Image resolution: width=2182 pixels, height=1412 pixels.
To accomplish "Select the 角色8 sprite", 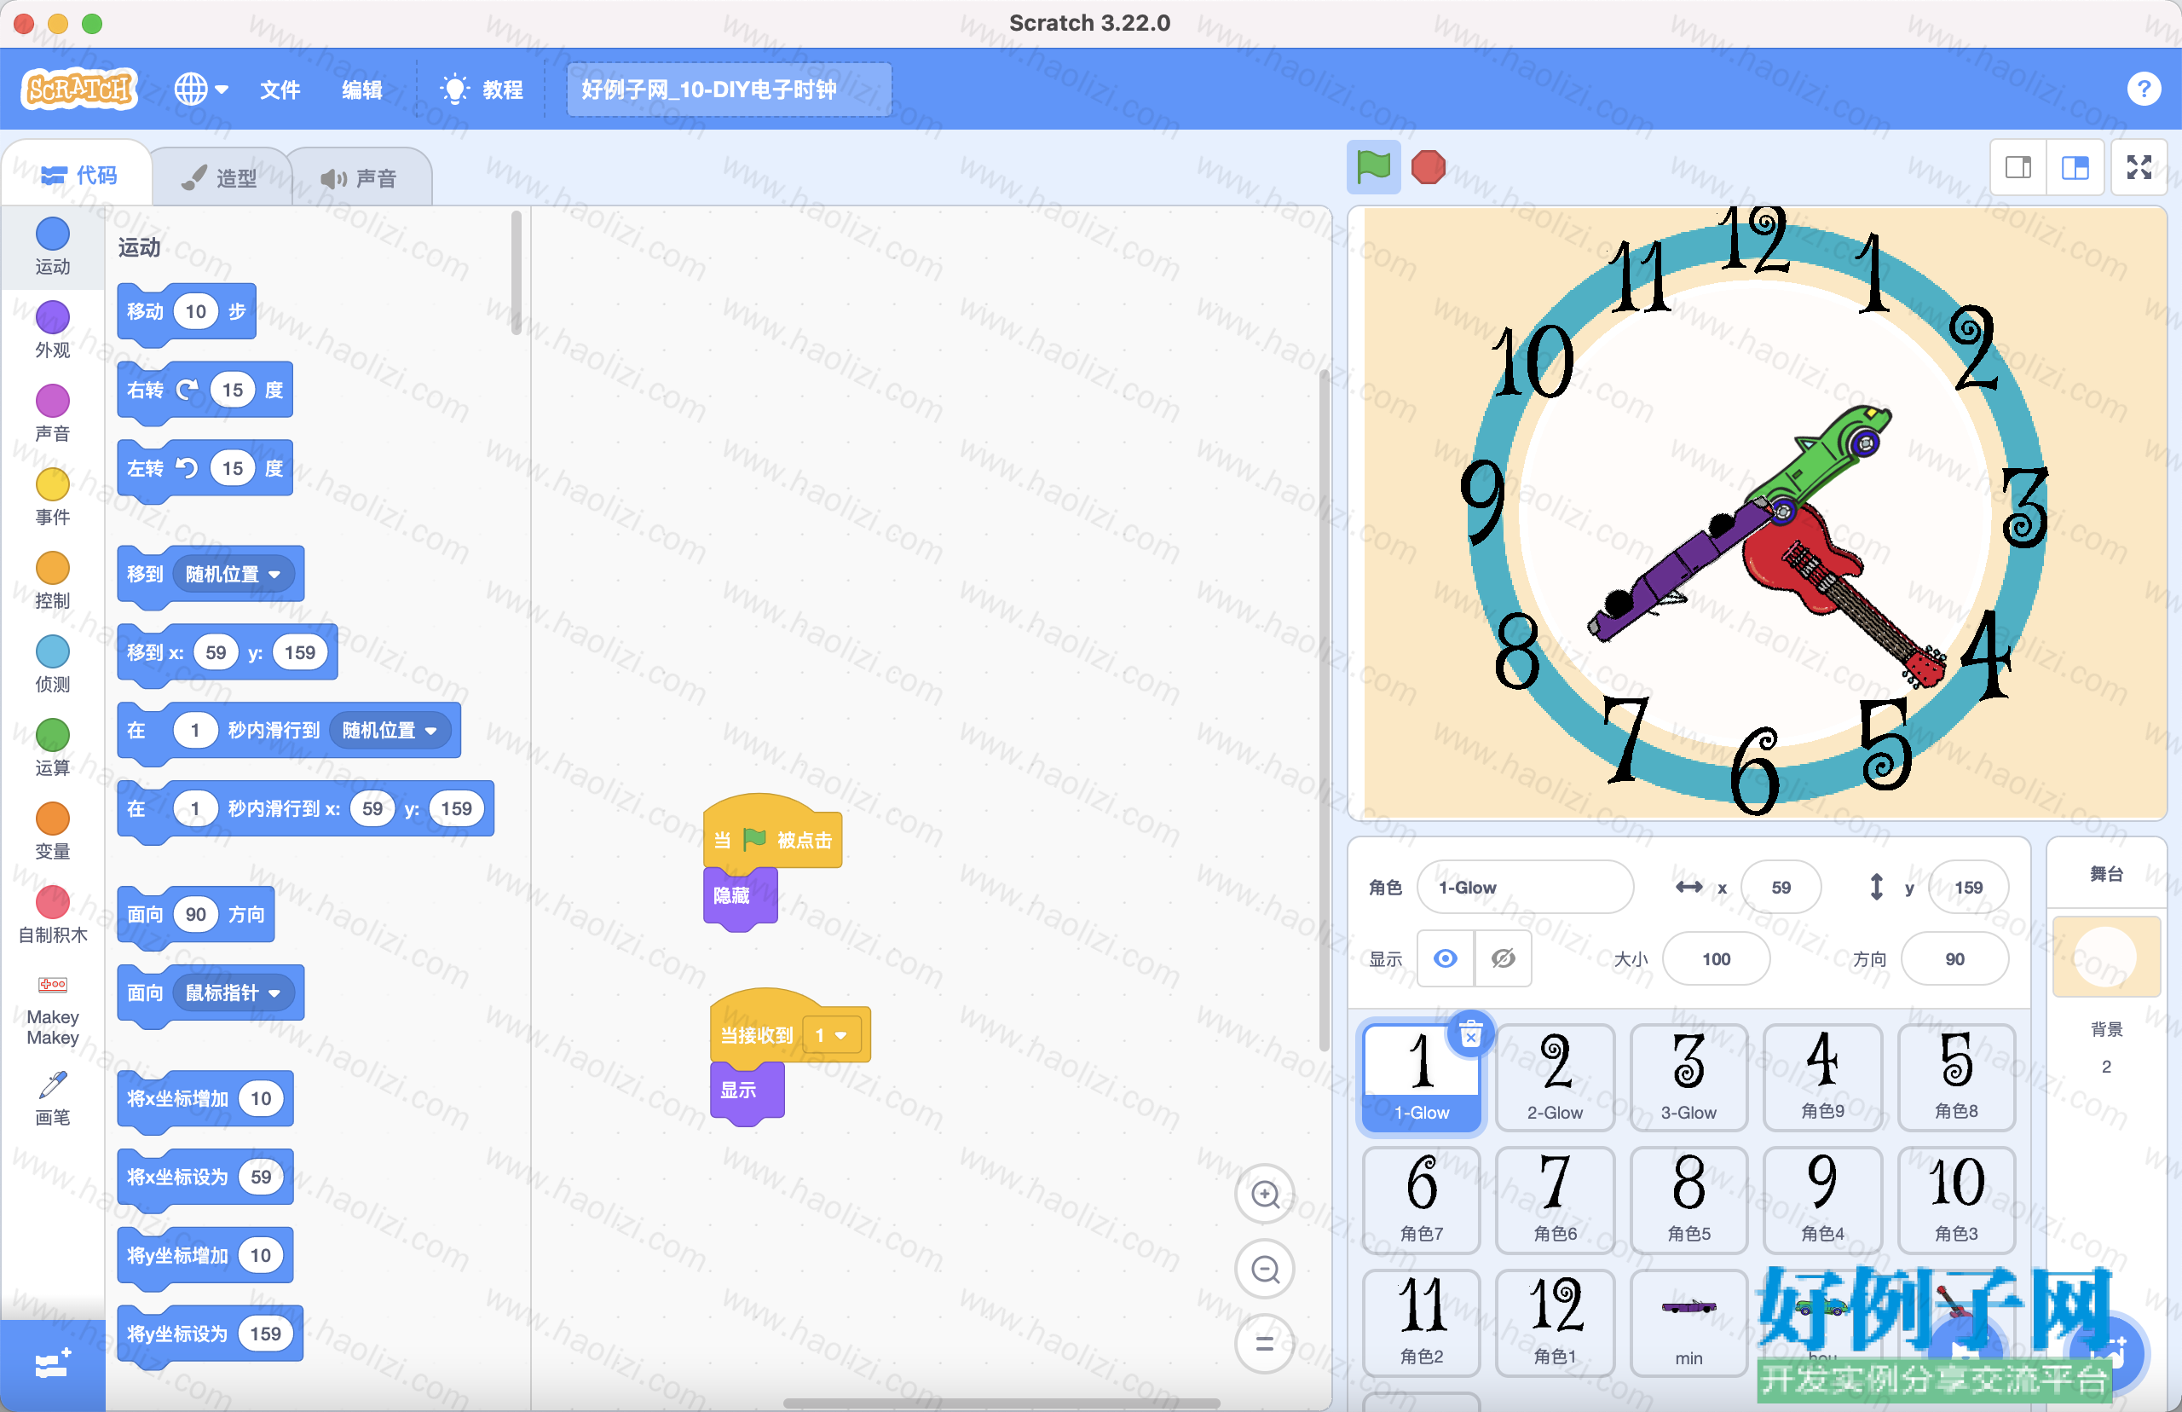I will coord(1957,1078).
